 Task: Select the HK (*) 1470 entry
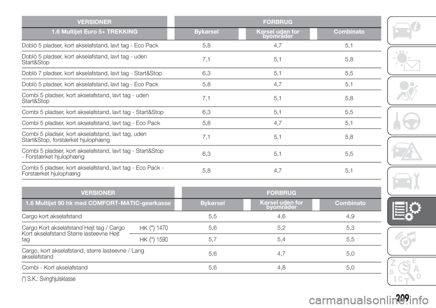(x=154, y=228)
